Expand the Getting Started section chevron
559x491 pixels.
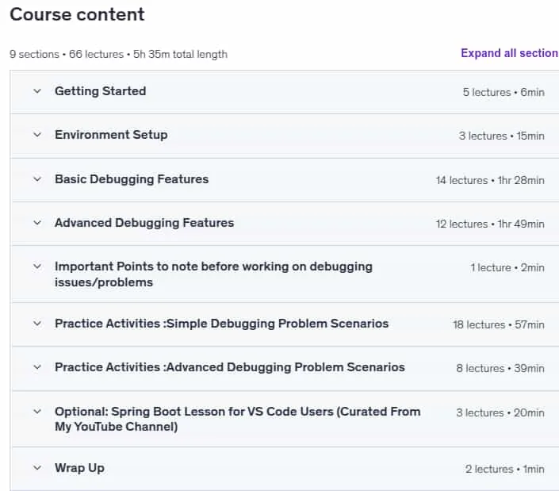(x=37, y=91)
